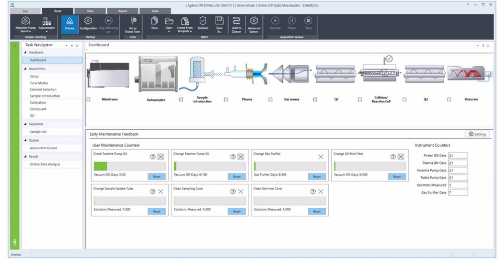Click Stop in Acquisition Queue
Viewport: 498px width, 262px height.
pyautogui.click(x=308, y=23)
